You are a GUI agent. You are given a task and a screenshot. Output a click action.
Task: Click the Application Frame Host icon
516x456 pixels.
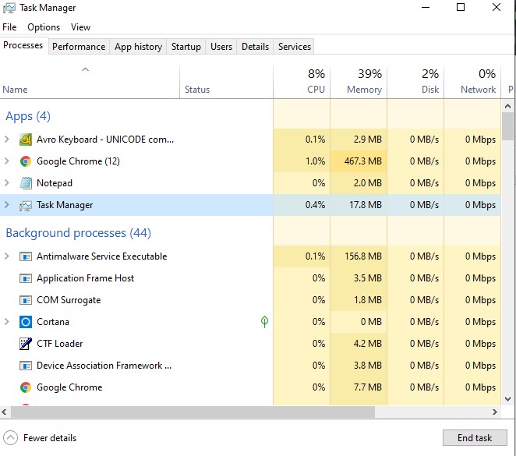[x=26, y=278]
